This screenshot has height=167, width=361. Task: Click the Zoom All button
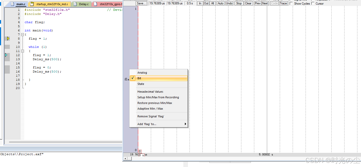pos(212,3)
